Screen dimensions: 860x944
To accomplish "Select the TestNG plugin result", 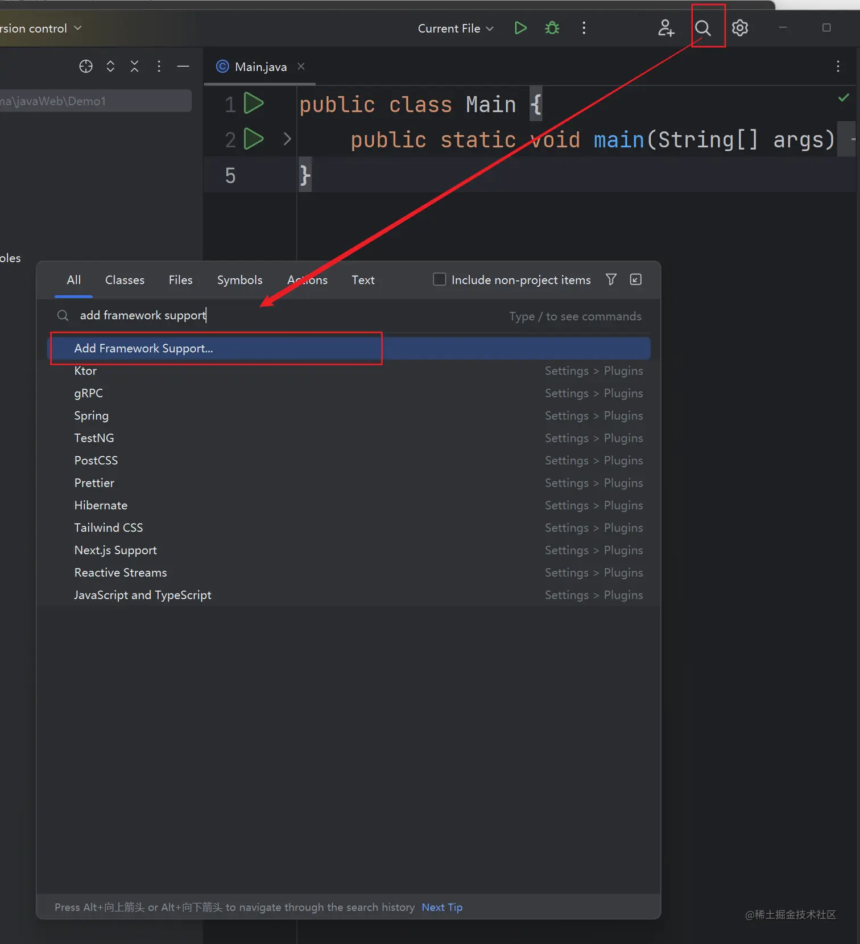I will click(x=349, y=438).
